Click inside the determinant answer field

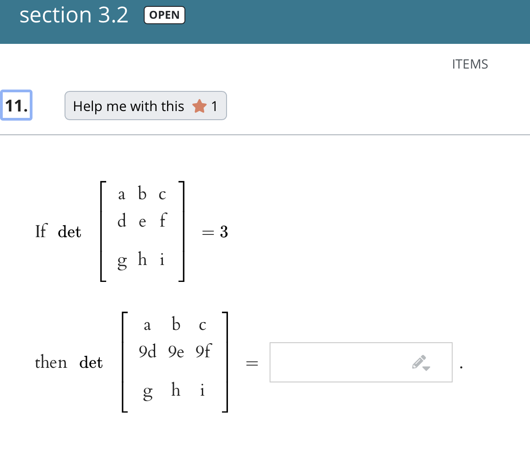[x=361, y=362]
